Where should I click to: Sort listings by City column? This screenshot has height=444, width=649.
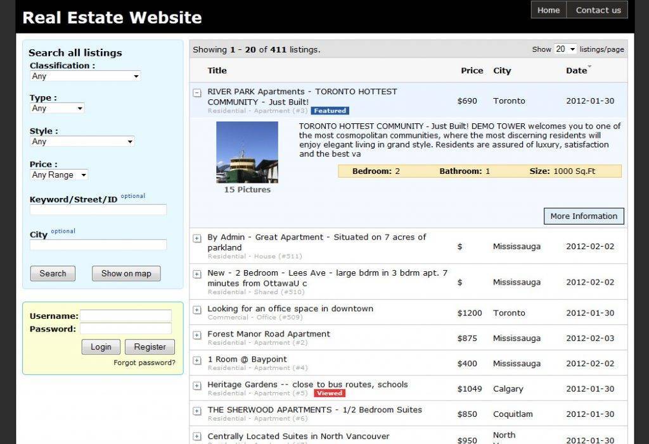(502, 71)
